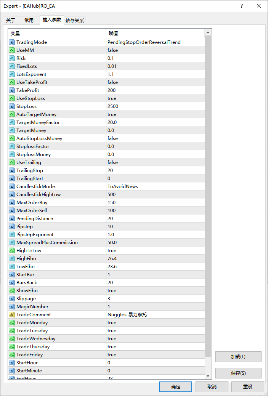This screenshot has height=396, width=268.
Task: Click the TargetMoneyFactor value 20.0
Action: coord(112,122)
